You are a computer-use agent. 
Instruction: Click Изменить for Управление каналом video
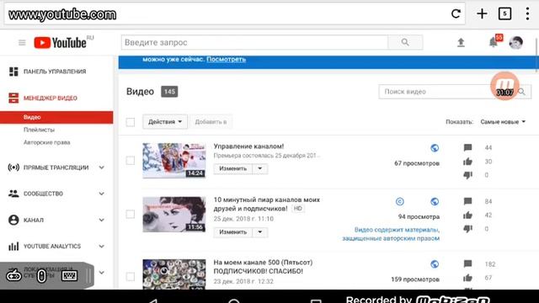coord(233,168)
